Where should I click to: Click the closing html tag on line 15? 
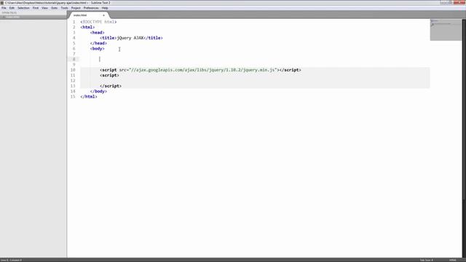(x=89, y=97)
